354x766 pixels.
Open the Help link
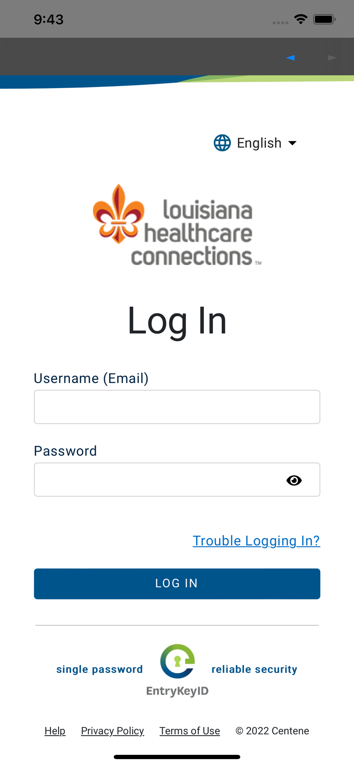pos(55,731)
